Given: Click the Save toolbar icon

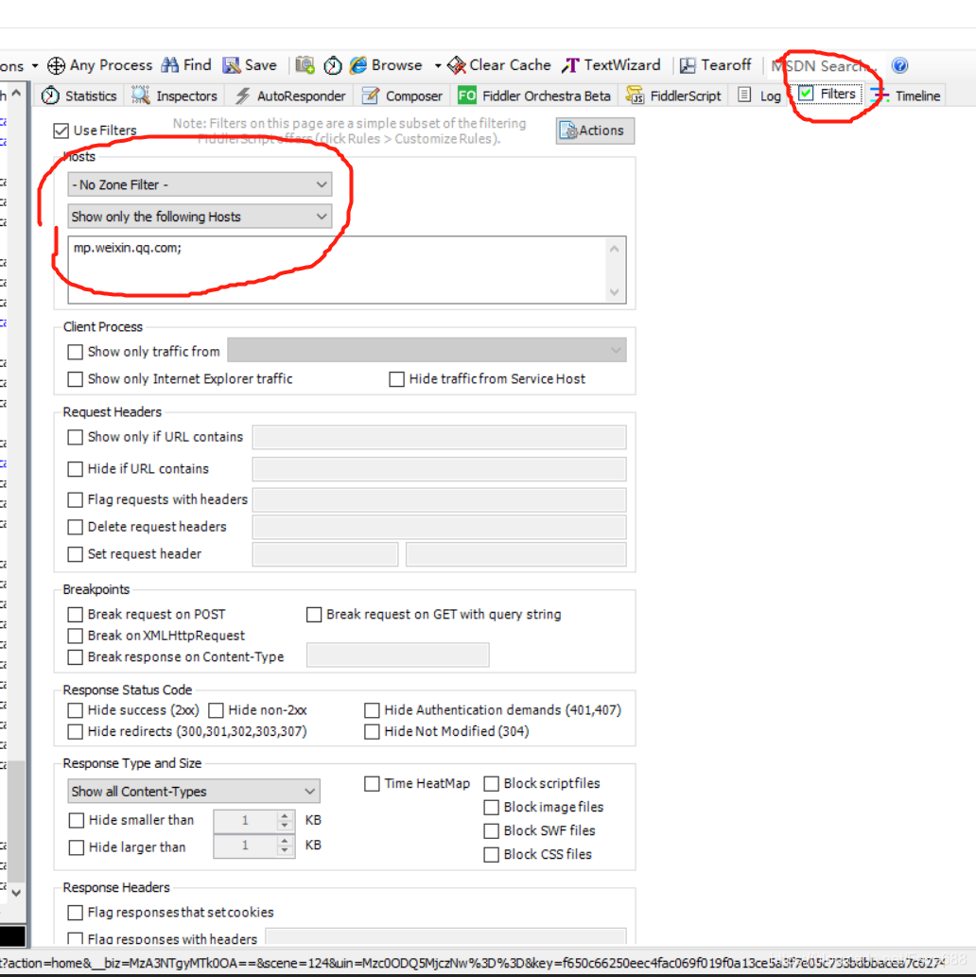Looking at the screenshot, I should pyautogui.click(x=231, y=65).
